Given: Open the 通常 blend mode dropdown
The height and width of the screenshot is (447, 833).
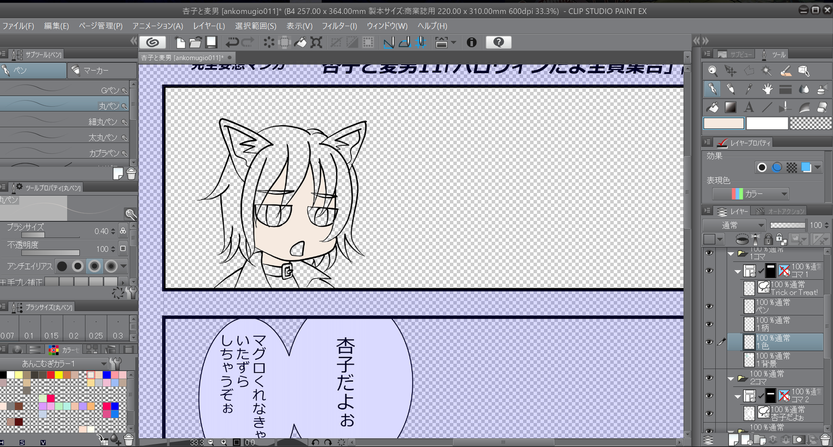Looking at the screenshot, I should pos(734,225).
